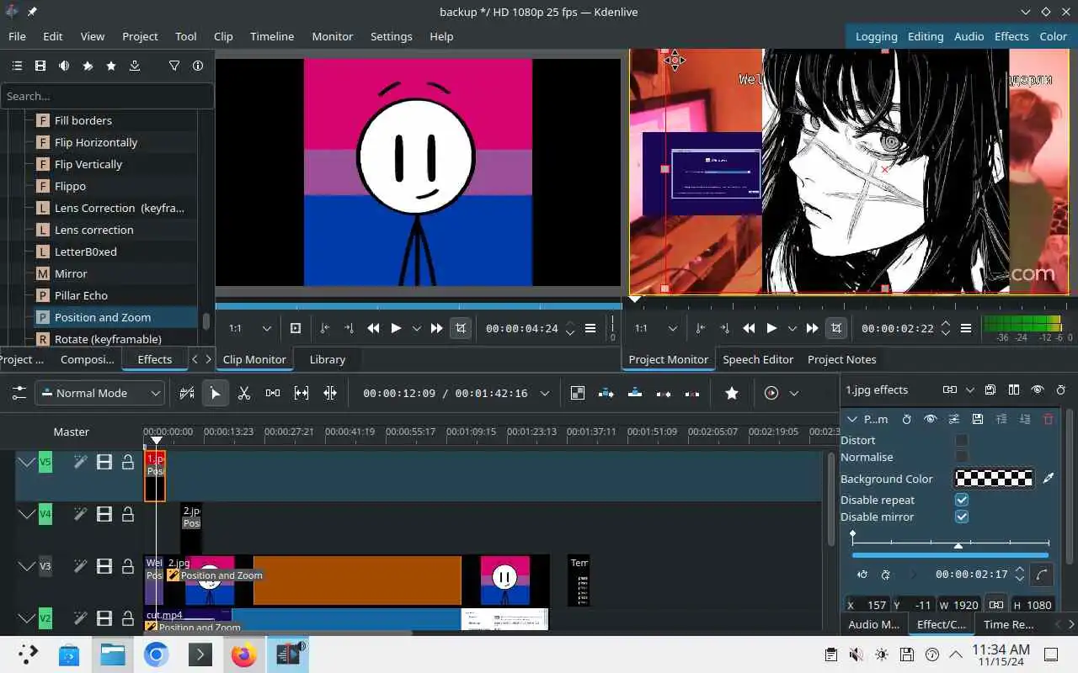1078x673 pixels.
Task: Toggle the aspect ratio lock between W and H
Action: [995, 605]
